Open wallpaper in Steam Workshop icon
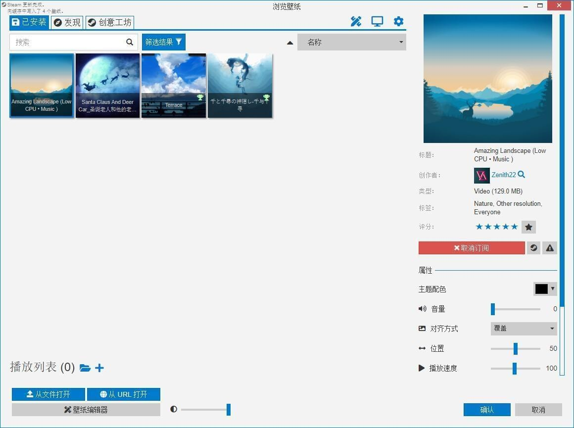This screenshot has width=574, height=428. click(x=533, y=248)
